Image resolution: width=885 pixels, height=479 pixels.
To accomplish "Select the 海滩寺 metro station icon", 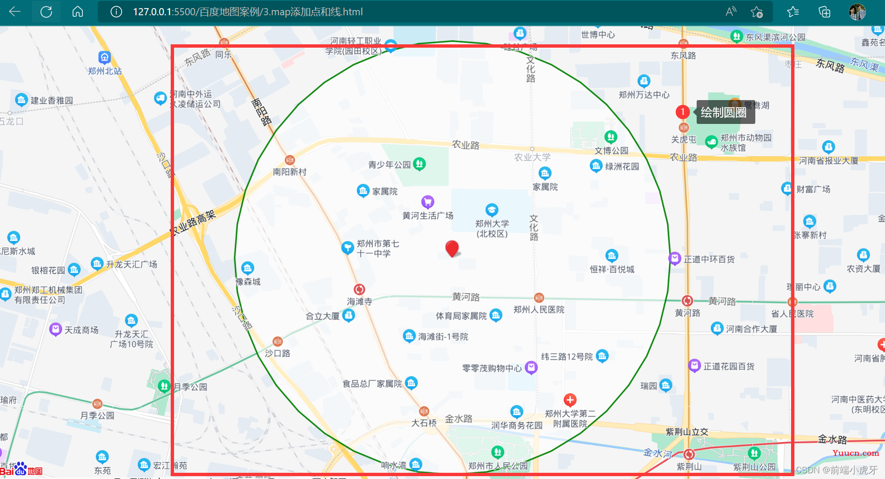I will 360,289.
